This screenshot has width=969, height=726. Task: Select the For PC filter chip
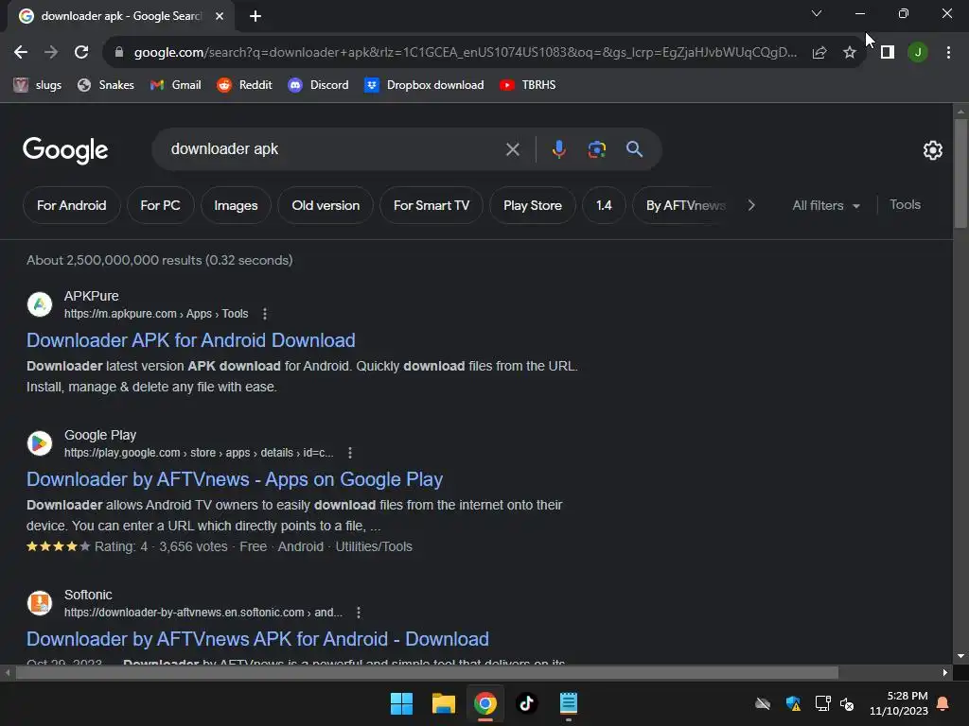coord(160,205)
